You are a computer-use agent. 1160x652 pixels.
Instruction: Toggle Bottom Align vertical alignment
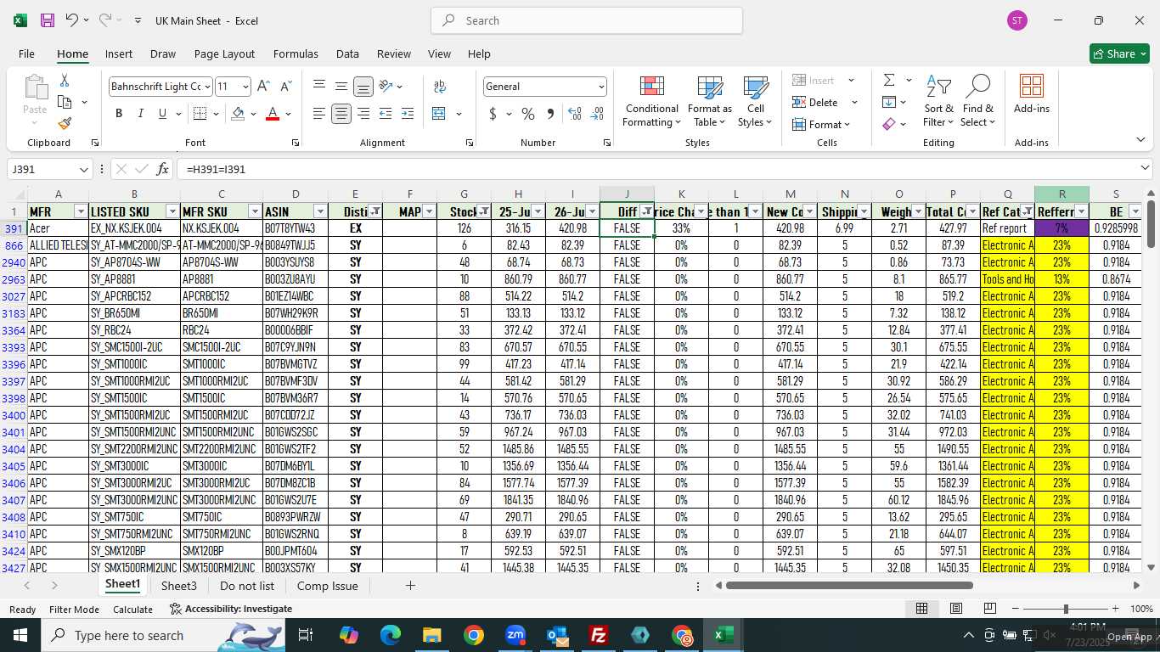363,87
